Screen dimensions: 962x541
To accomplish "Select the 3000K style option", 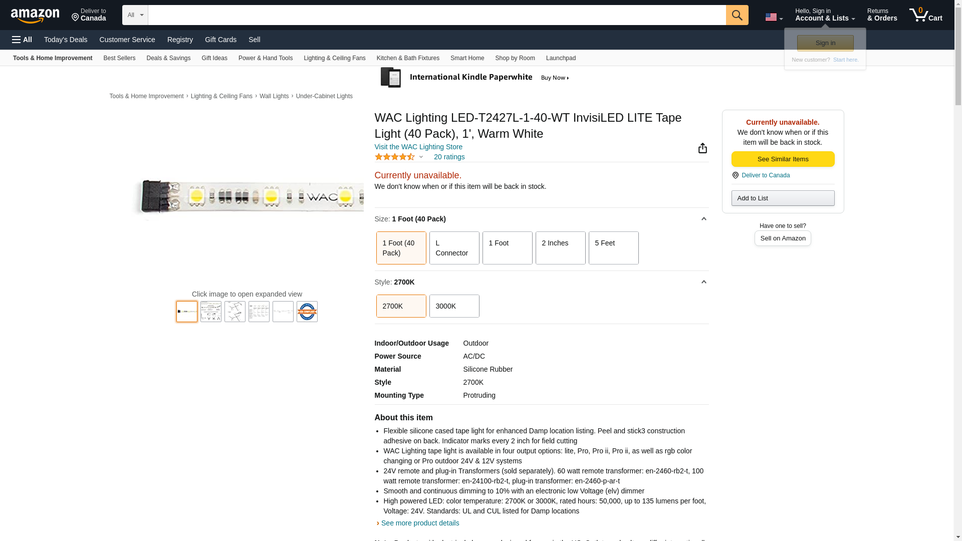I will 454,306.
